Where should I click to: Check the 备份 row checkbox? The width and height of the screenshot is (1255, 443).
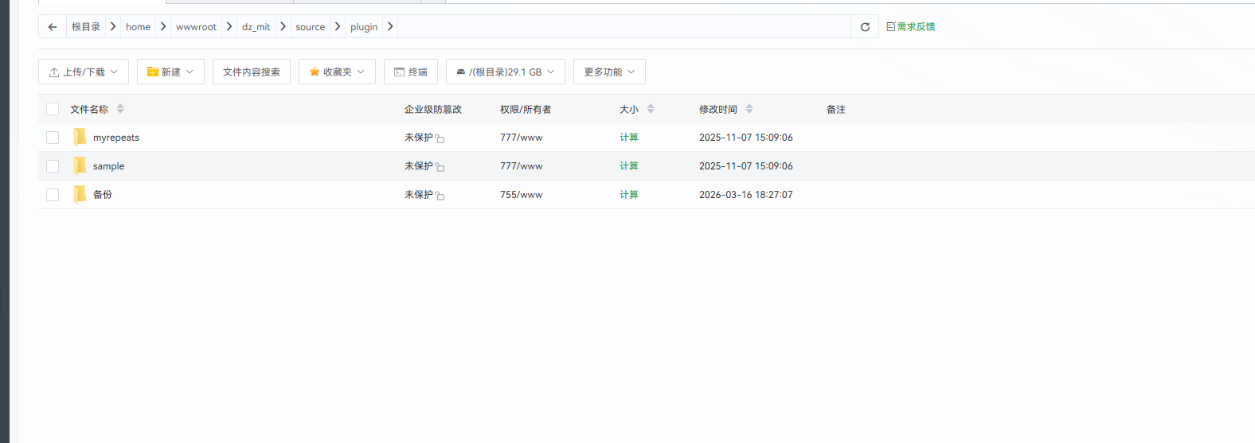click(x=53, y=195)
